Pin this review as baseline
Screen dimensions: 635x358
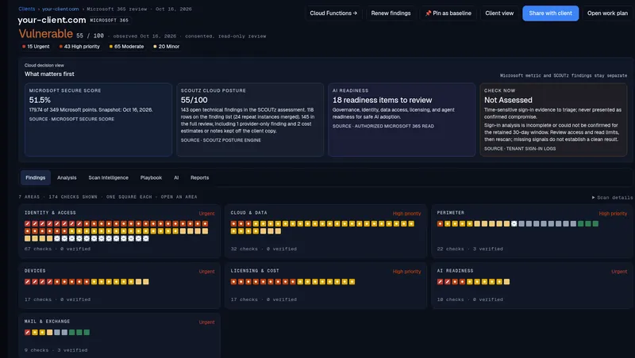coord(448,13)
